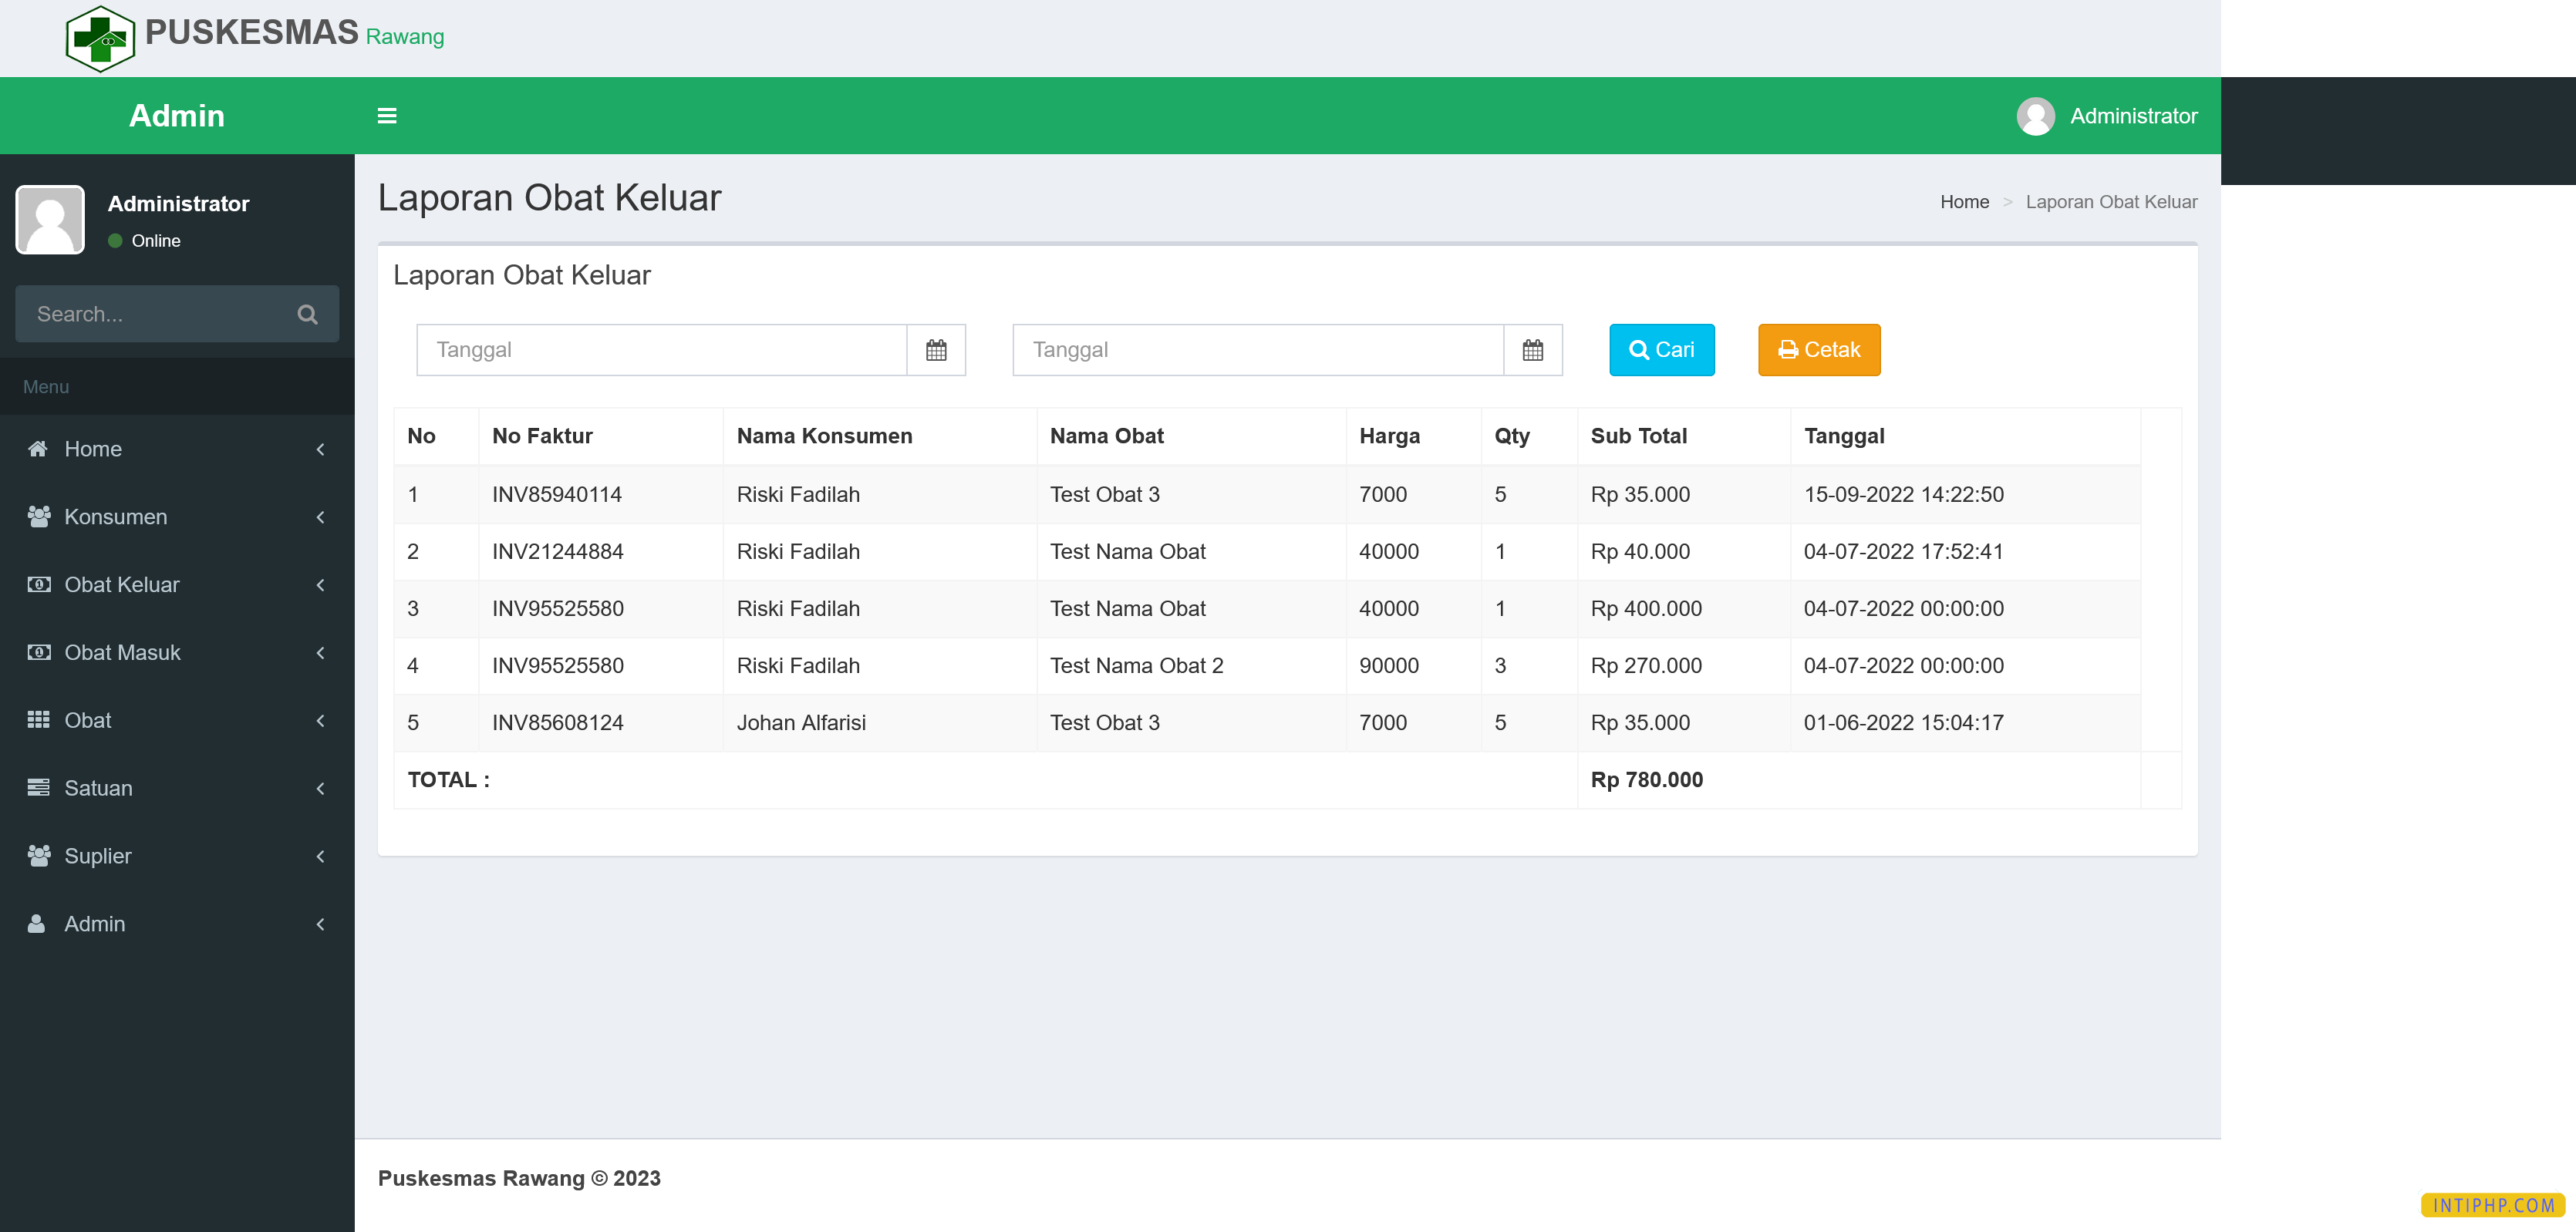Open the Obat Masuk menu item
This screenshot has width=2576, height=1232.
[x=122, y=653]
